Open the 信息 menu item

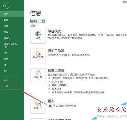[12, 14]
